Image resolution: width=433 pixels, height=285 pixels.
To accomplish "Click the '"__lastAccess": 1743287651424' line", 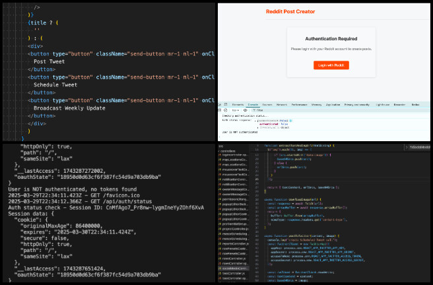I will tap(60, 269).
